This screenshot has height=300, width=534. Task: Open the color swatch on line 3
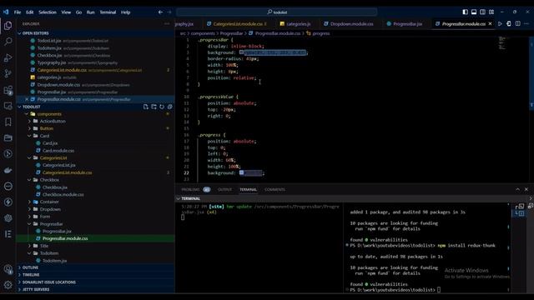click(x=241, y=52)
